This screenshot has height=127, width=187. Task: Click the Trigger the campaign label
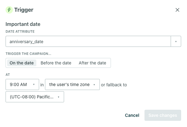pyautogui.click(x=28, y=54)
